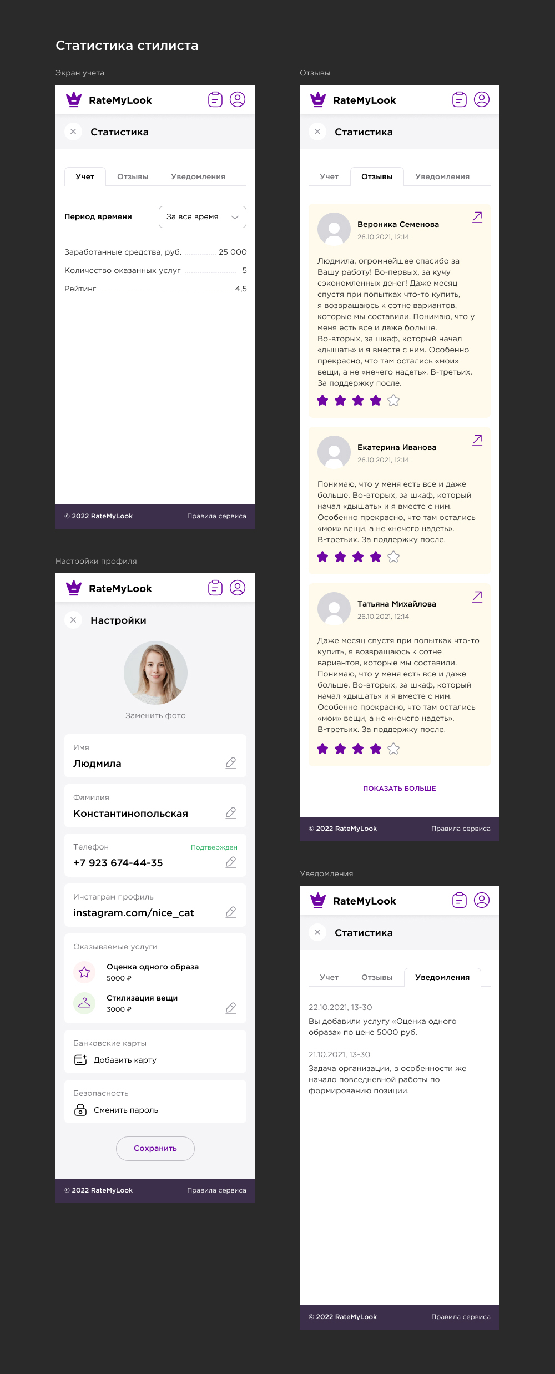
Task: Open Екатерина Иванова's review via arrow icon
Action: pos(477,440)
